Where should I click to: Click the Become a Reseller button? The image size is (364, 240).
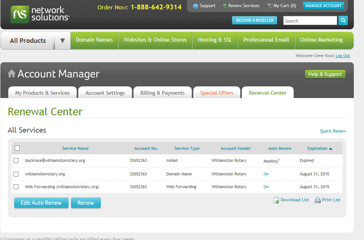[x=255, y=20]
